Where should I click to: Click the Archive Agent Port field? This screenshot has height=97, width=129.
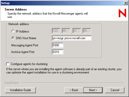[x=58, y=52]
